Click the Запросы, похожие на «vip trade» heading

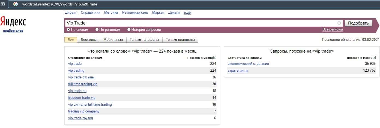point(301,51)
